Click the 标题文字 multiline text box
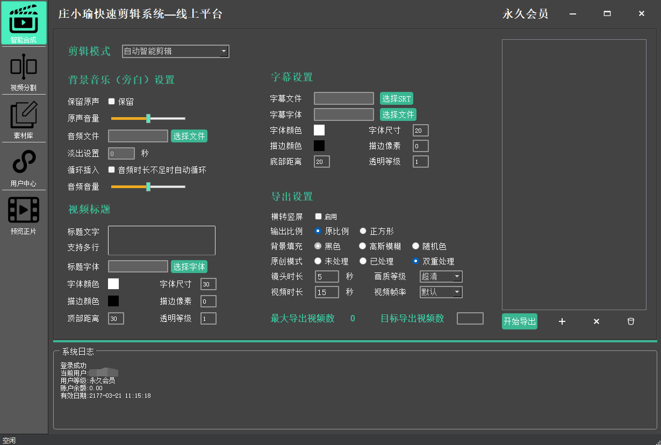This screenshot has width=661, height=445. click(162, 240)
